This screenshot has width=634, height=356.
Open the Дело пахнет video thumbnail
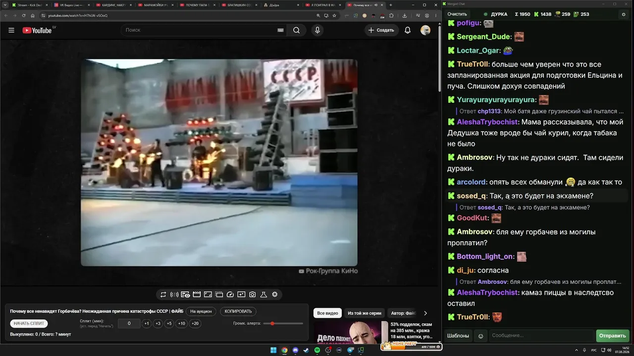tap(351, 332)
